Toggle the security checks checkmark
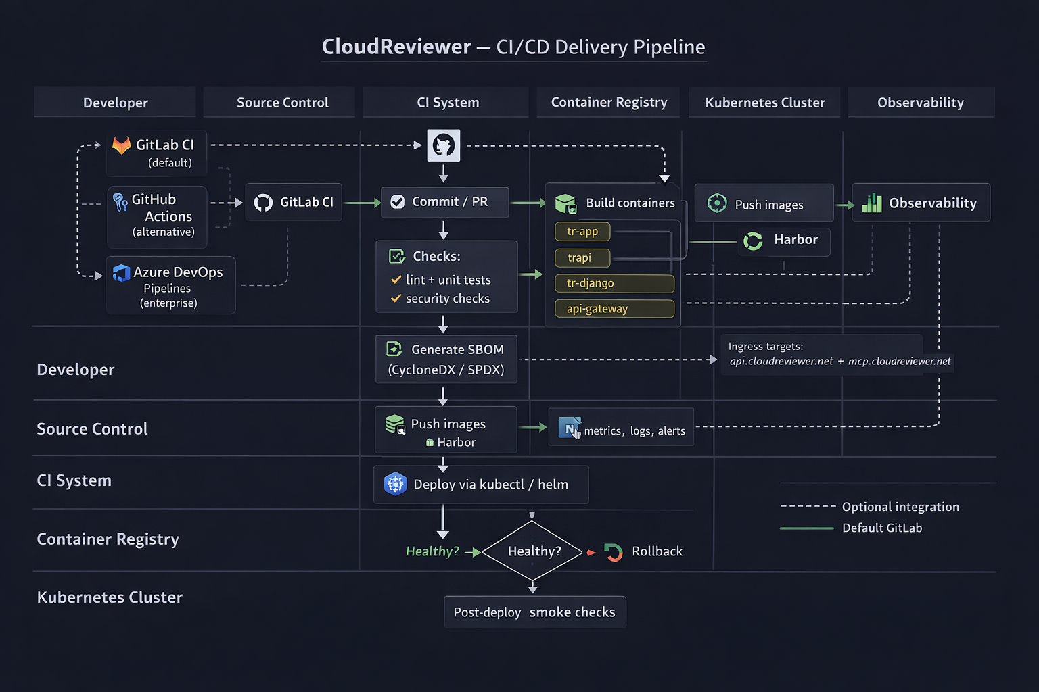 396,298
